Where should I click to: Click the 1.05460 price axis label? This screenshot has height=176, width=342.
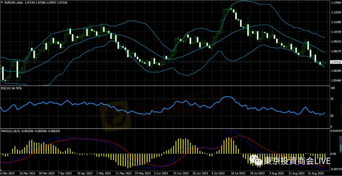click(335, 80)
